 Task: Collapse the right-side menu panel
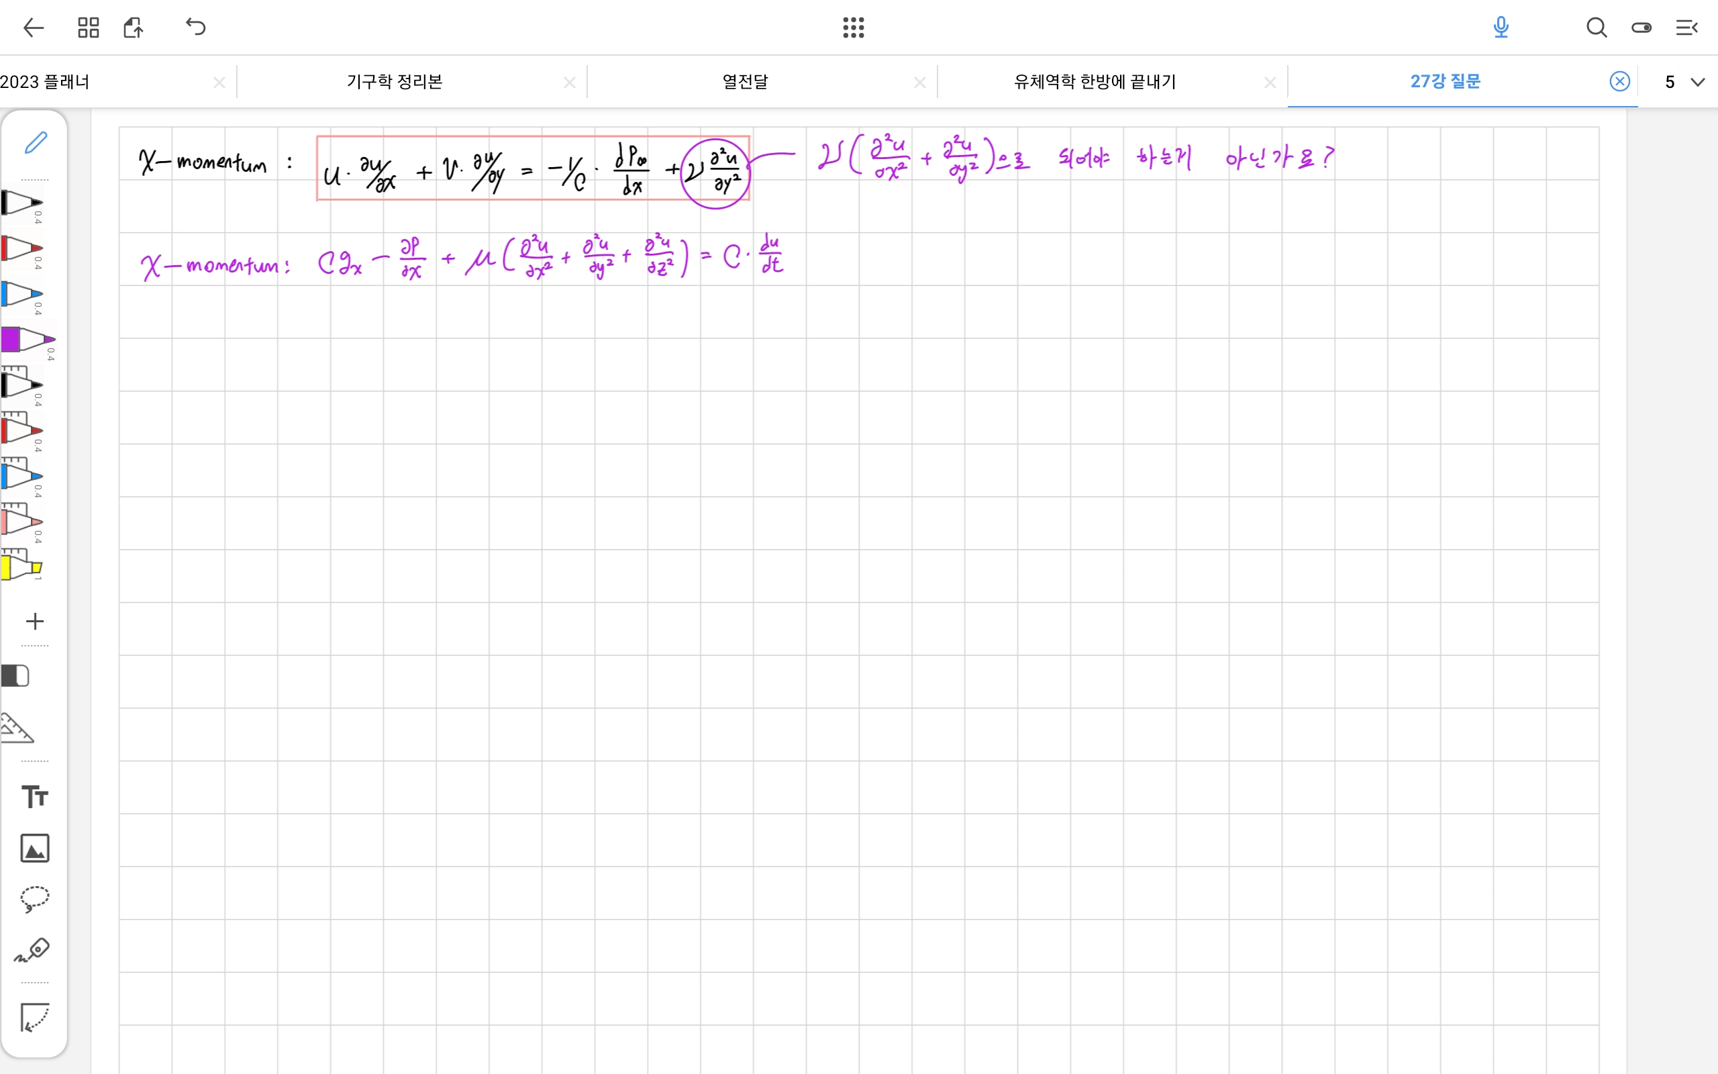pyautogui.click(x=1686, y=28)
